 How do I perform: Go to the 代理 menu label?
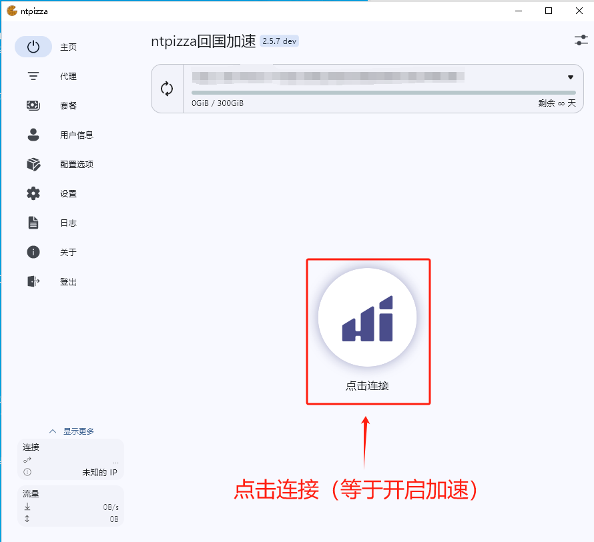pos(68,76)
